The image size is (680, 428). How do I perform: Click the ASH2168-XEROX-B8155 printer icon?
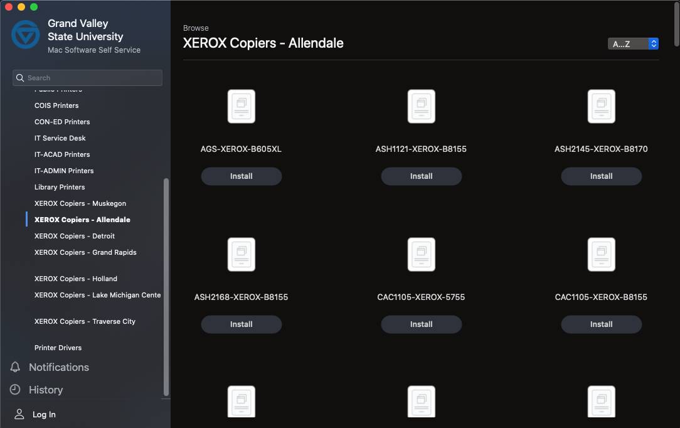pyautogui.click(x=241, y=254)
